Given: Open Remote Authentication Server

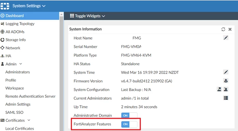Looking at the screenshot, I should (x=30, y=96).
